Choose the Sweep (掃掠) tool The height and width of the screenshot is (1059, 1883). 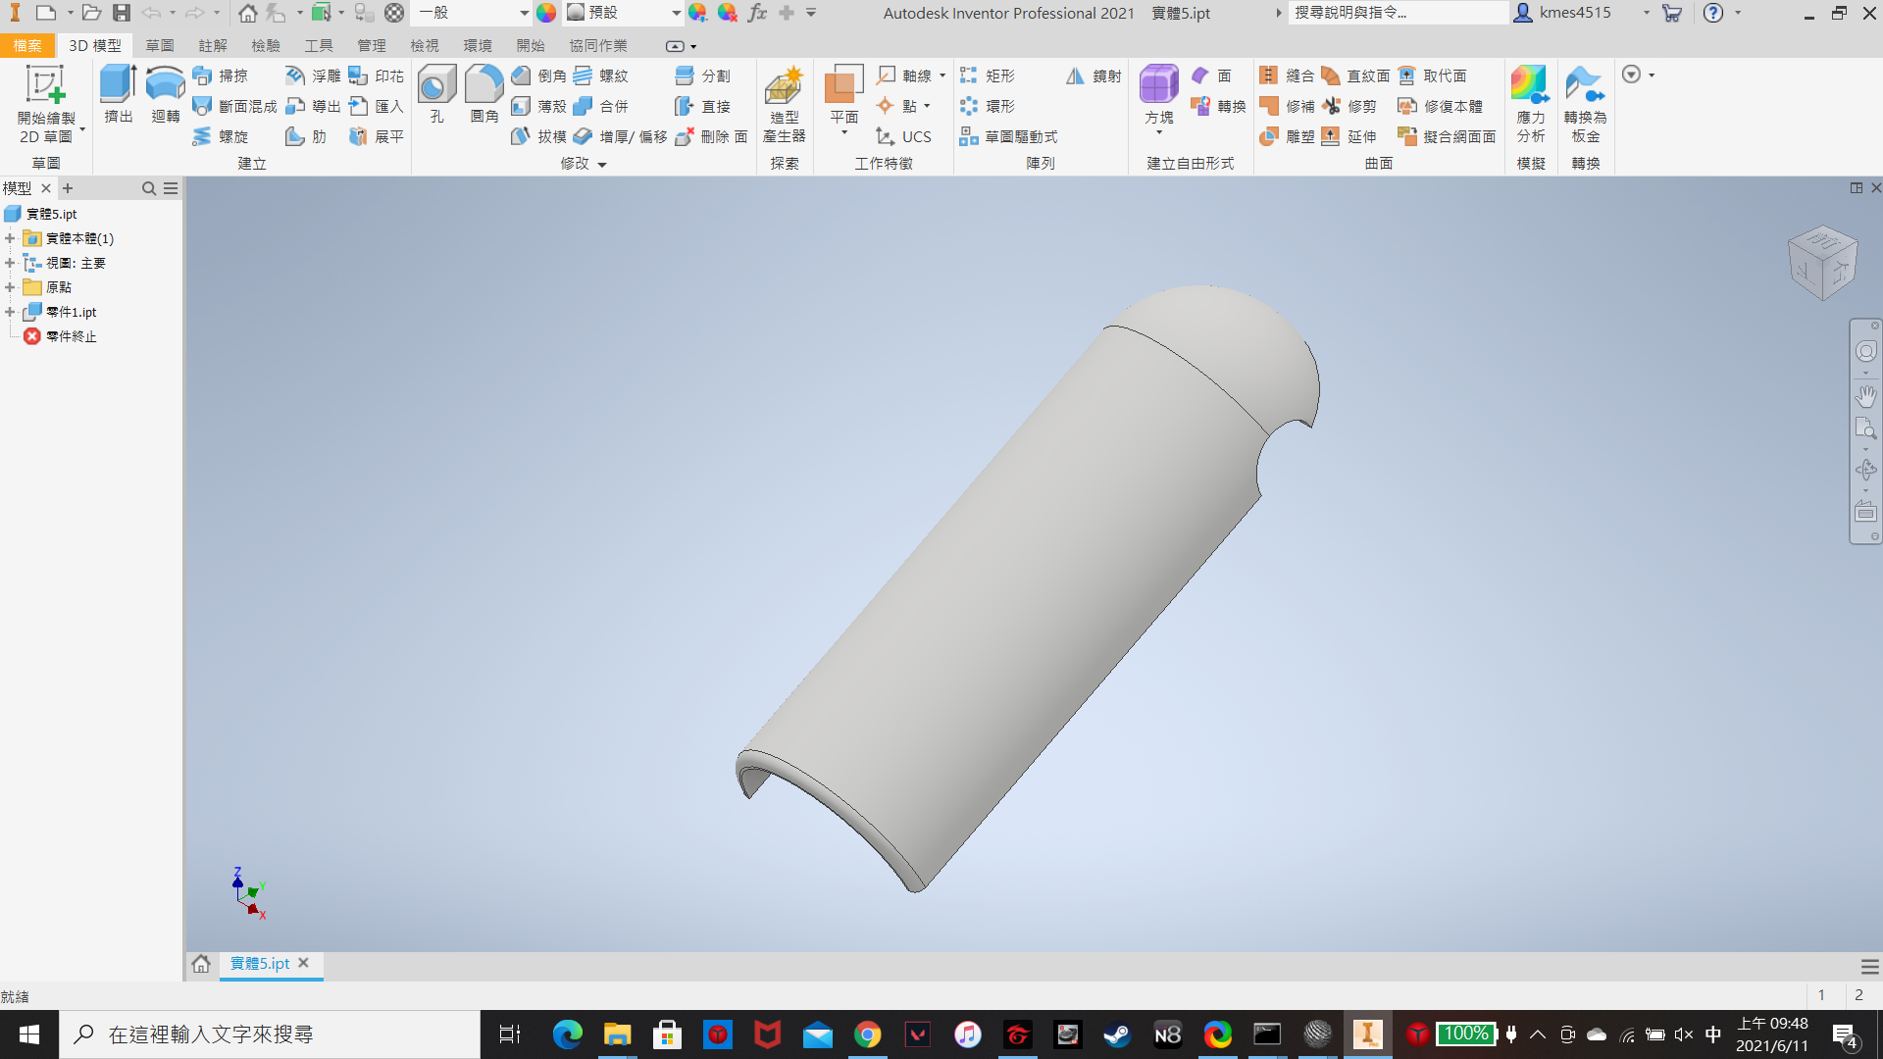221,76
